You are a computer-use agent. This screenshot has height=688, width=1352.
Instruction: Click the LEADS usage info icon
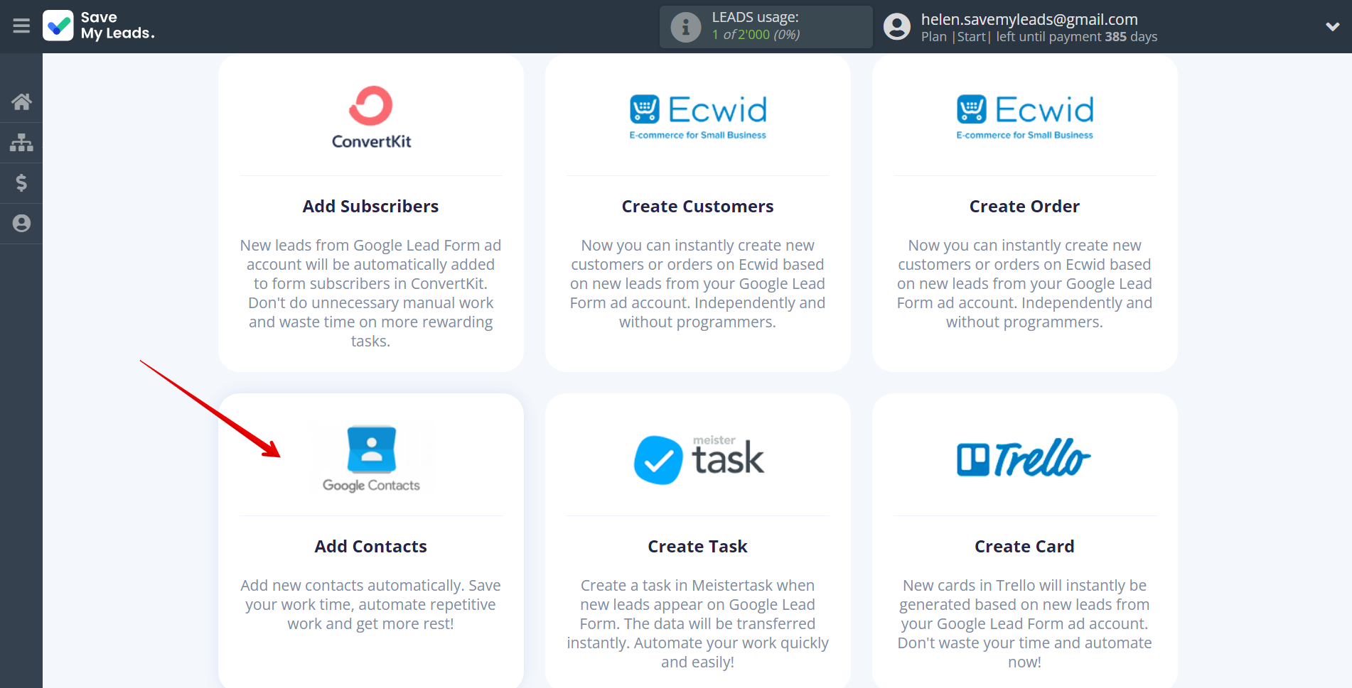[686, 27]
